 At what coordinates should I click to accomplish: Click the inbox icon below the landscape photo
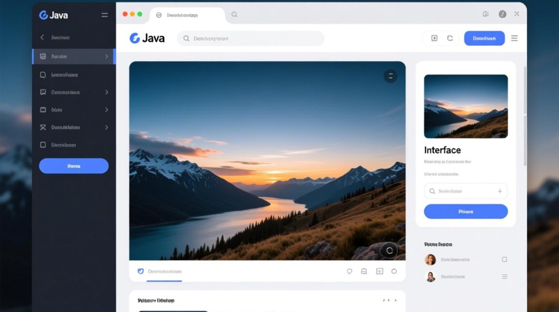point(364,271)
